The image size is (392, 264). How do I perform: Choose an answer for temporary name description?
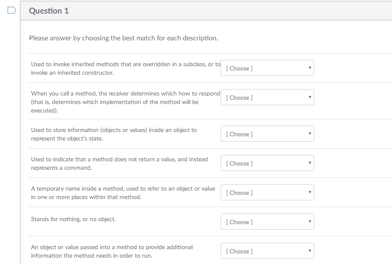pyautogui.click(x=267, y=192)
